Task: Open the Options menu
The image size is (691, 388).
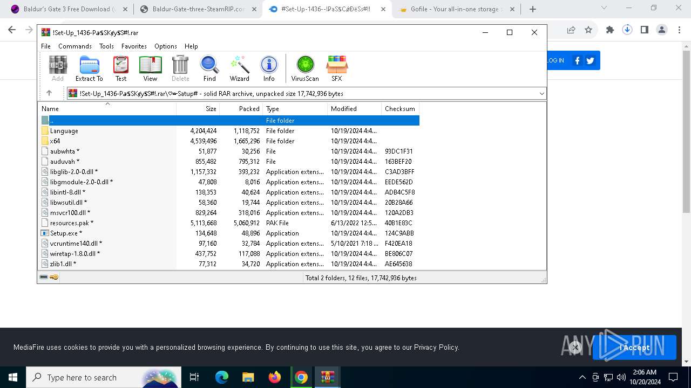Action: 166,46
